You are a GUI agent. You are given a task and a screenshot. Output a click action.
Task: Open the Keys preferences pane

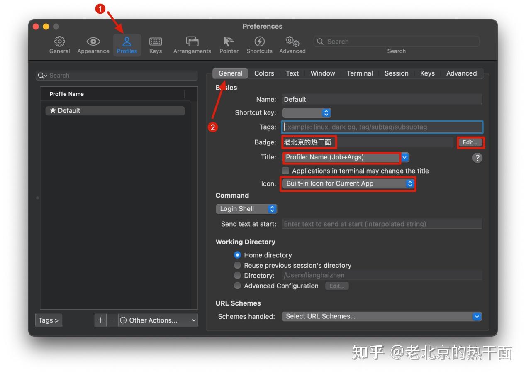(155, 44)
